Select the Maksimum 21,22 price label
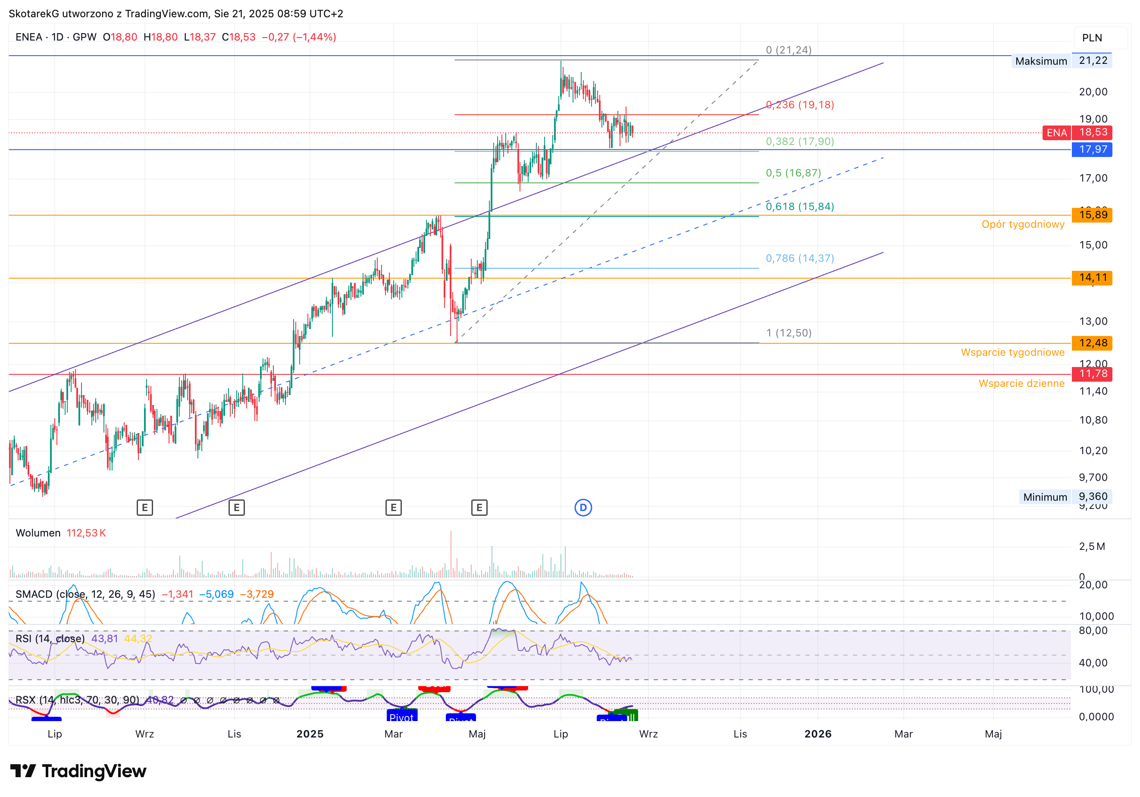 click(1062, 60)
